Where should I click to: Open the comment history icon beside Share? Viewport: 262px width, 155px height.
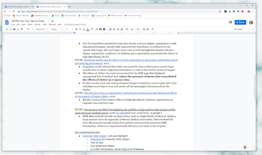231,22
